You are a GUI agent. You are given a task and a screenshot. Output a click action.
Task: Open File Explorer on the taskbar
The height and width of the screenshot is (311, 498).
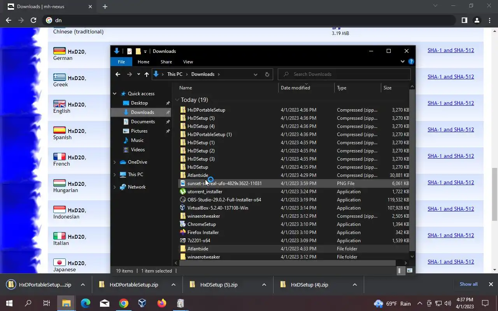(66, 303)
